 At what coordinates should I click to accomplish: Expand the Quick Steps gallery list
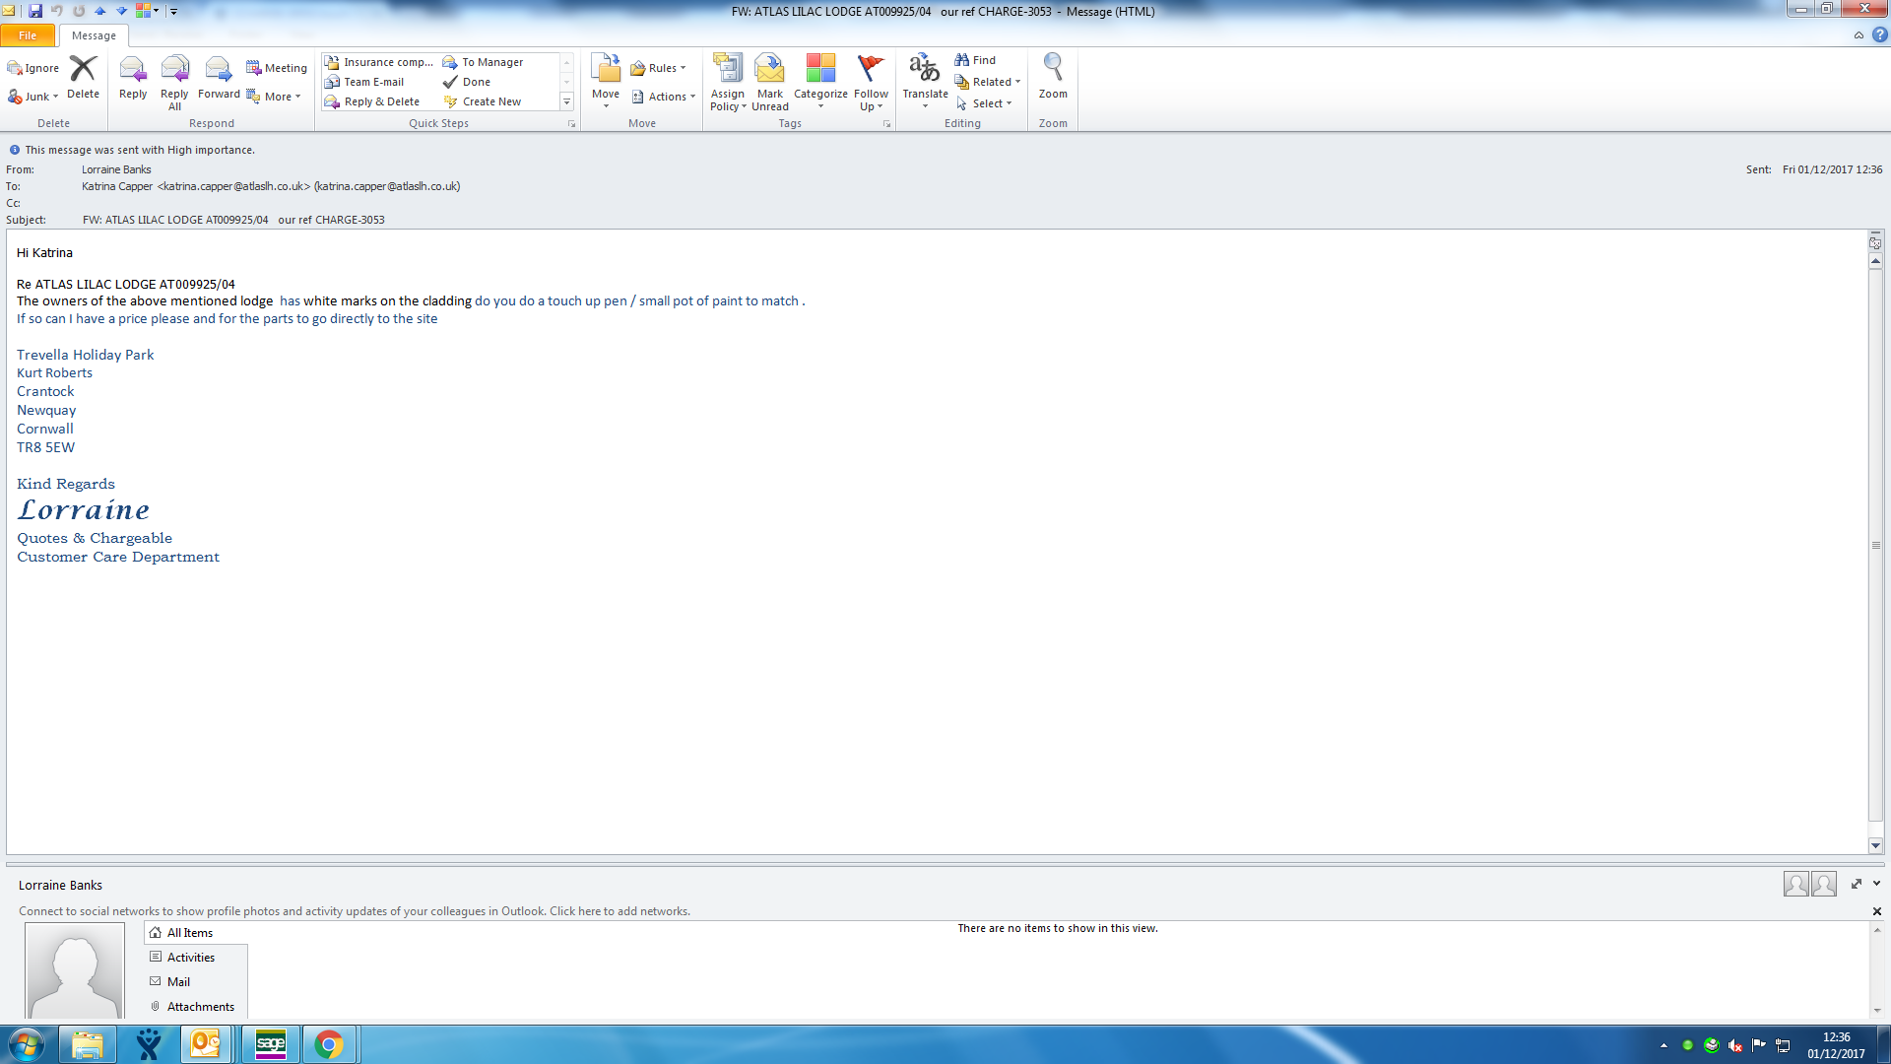coord(566,102)
